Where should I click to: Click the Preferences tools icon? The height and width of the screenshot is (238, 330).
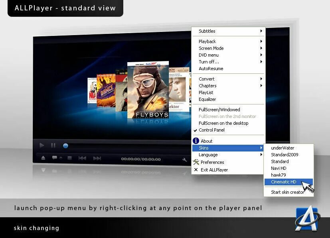(x=196, y=162)
